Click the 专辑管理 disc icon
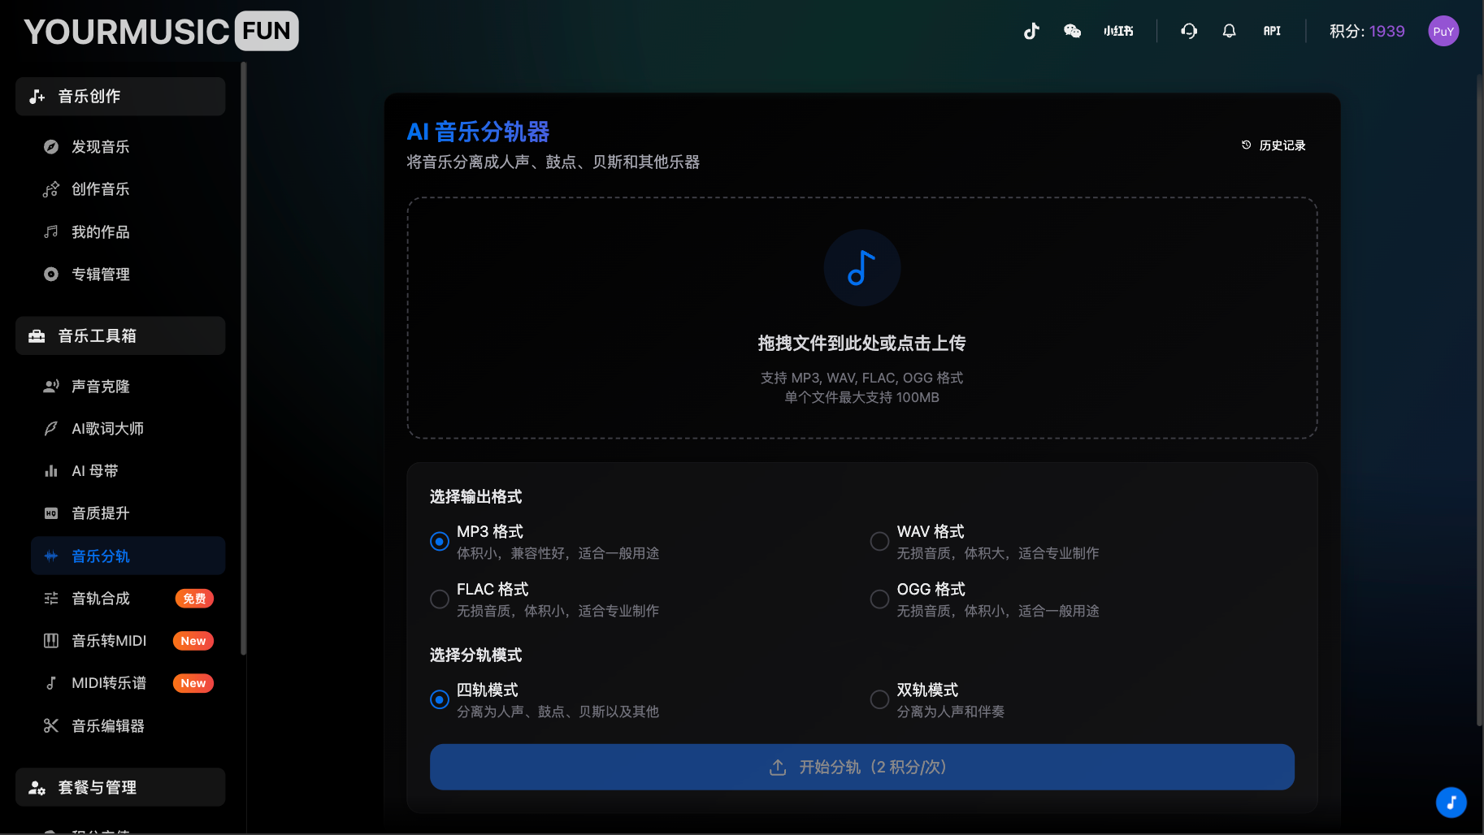Screen dimensions: 1484x835 click(51, 274)
